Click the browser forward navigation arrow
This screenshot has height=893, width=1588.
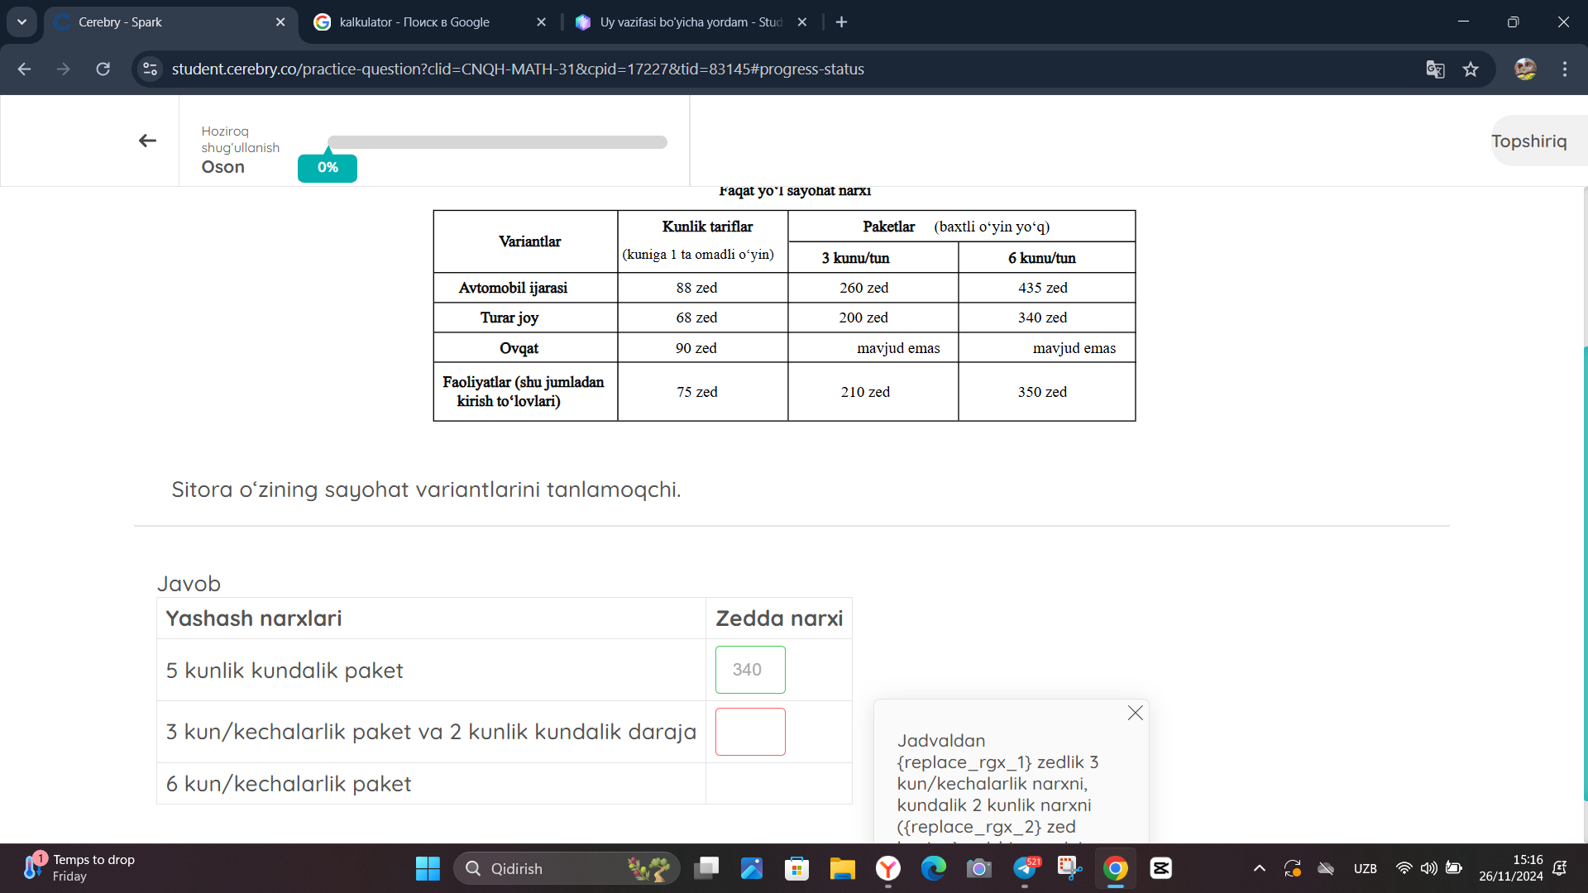(63, 69)
